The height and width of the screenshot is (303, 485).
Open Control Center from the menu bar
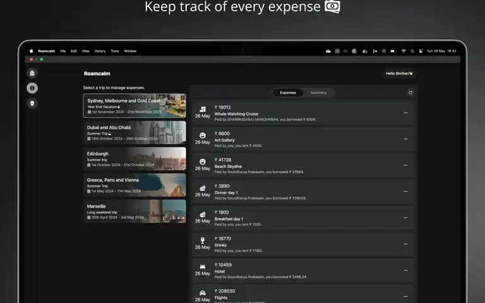point(421,51)
